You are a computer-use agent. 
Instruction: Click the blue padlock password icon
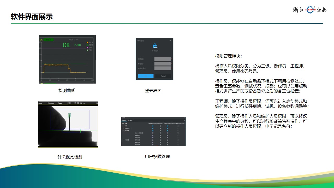pyautogui.click(x=155, y=46)
